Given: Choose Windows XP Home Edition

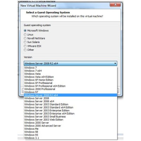Looking at the screenshot, I should 70,80.
